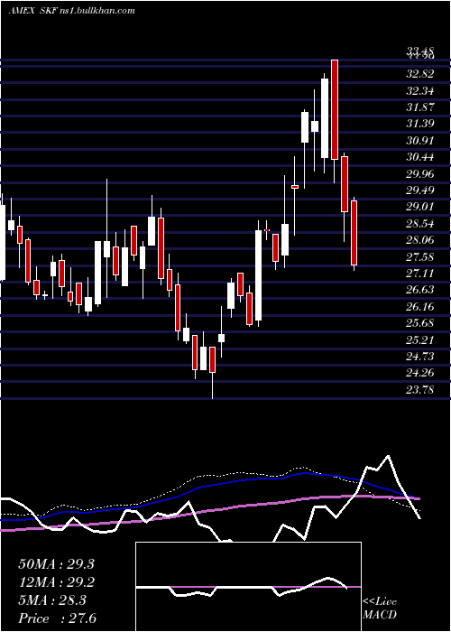Click the 28.54 price axis label
451x632 pixels.
tap(420, 223)
